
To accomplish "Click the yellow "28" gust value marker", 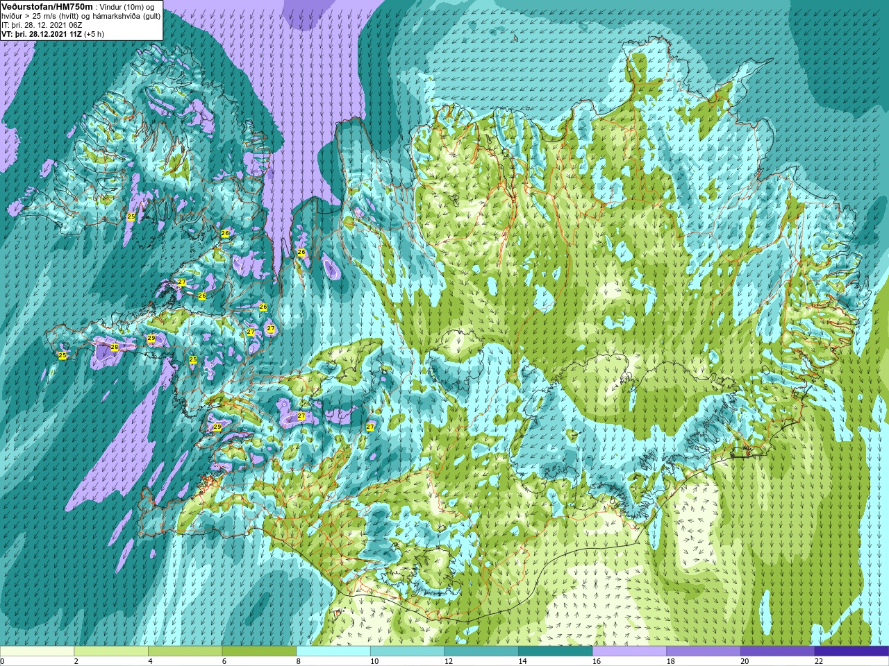I will (x=115, y=347).
